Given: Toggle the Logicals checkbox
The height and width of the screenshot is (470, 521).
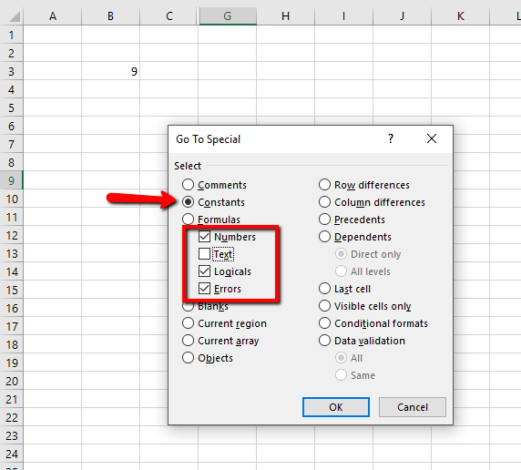Looking at the screenshot, I should point(204,271).
